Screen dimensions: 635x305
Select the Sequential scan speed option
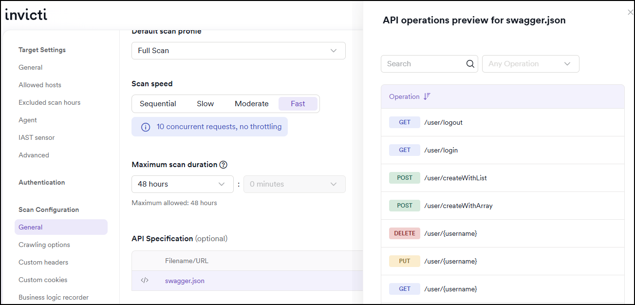point(158,103)
